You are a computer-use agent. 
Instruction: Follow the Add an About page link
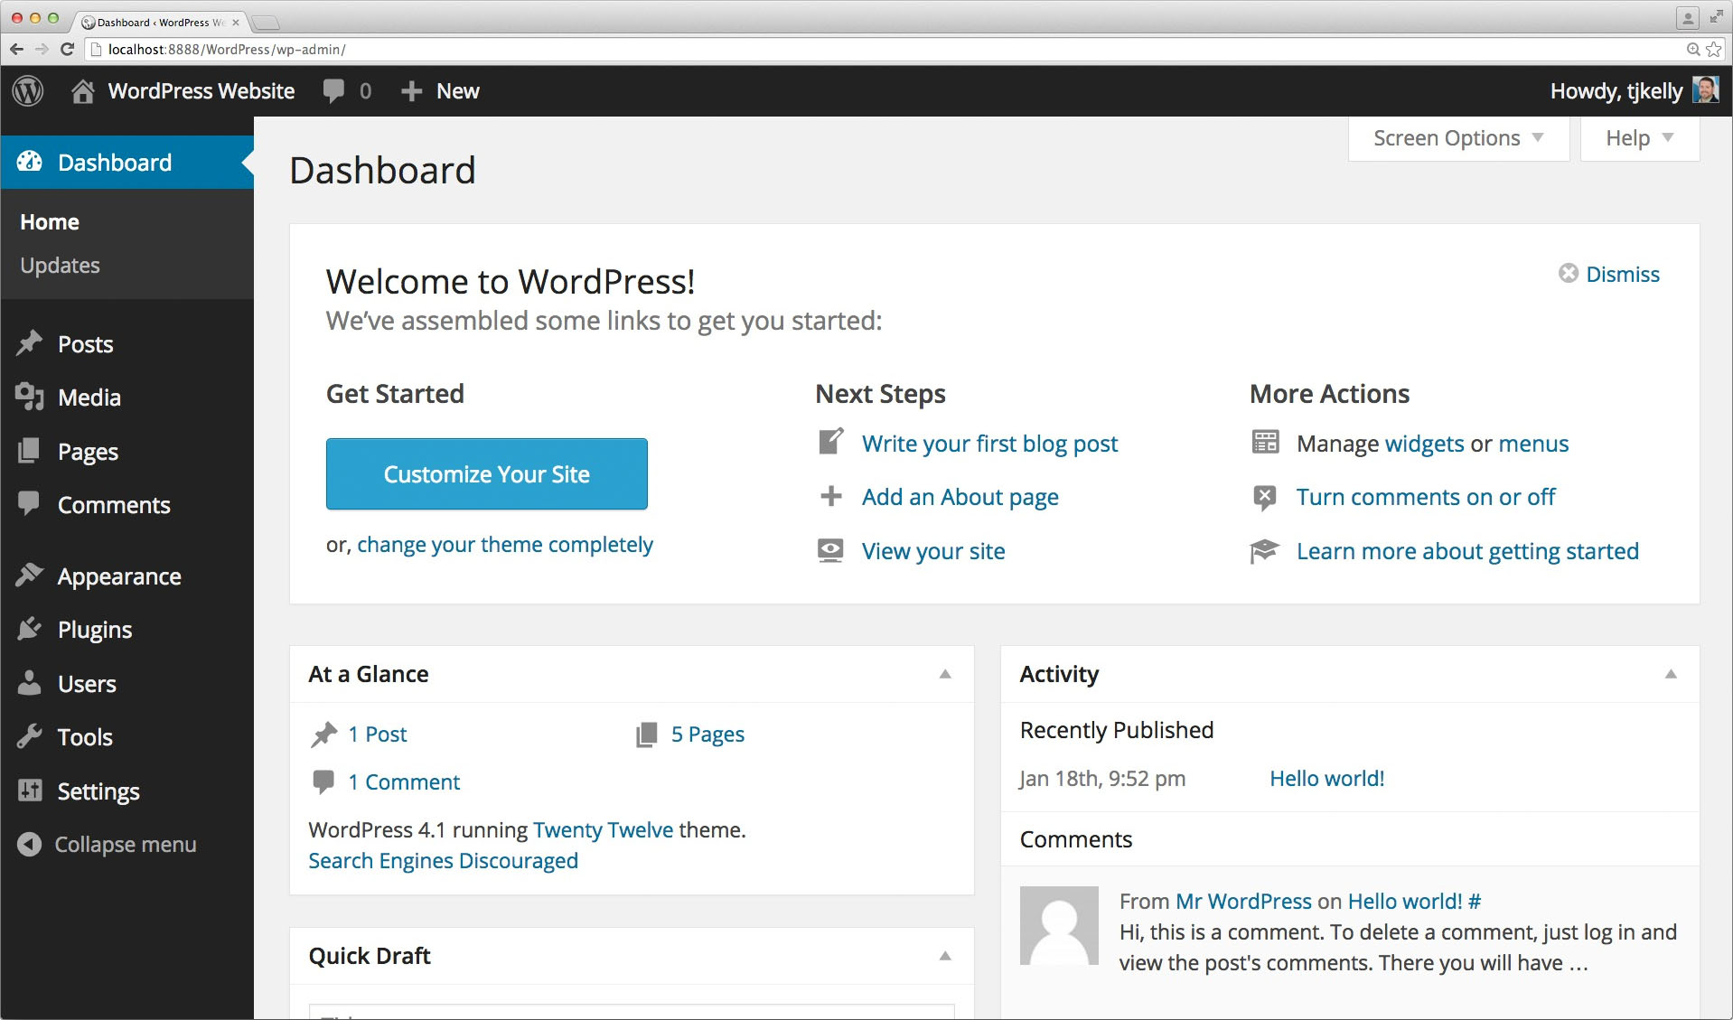960,497
